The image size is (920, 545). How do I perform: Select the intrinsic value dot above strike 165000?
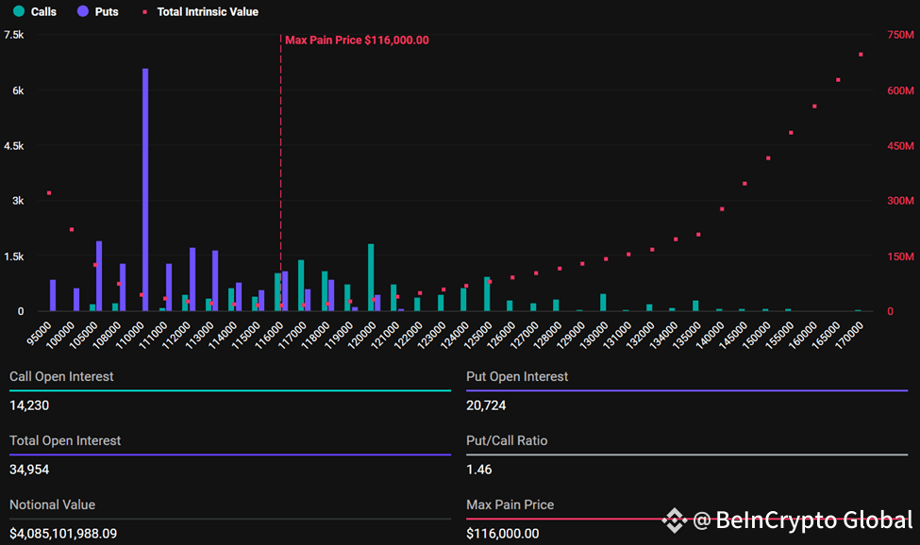[x=839, y=80]
